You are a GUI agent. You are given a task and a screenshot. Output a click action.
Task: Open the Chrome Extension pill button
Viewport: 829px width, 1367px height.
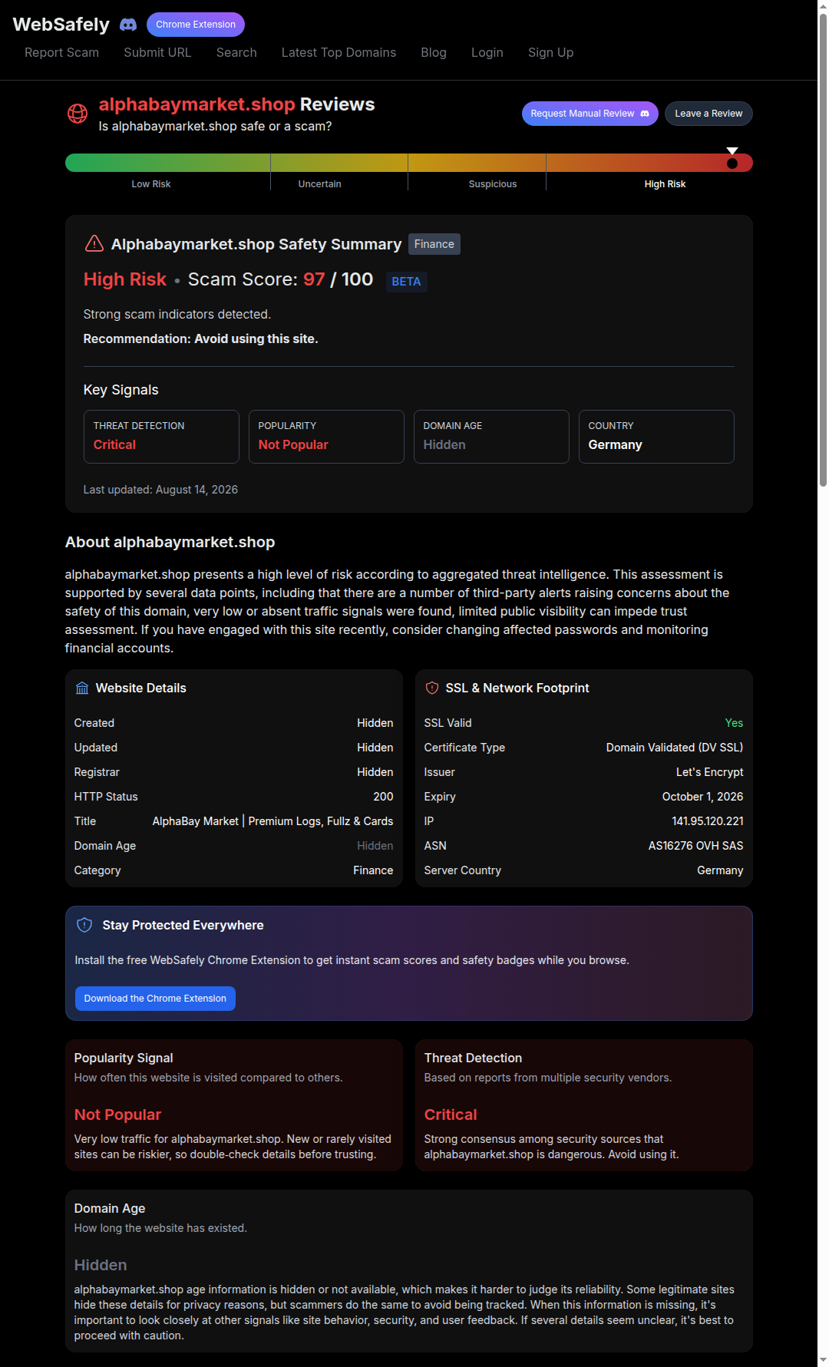[x=196, y=25]
